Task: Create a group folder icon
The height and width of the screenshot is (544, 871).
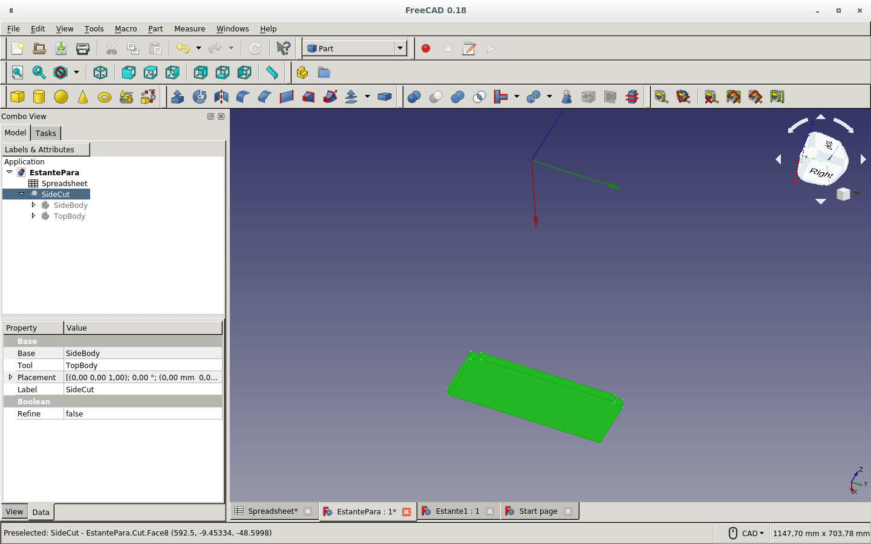Action: coord(324,73)
